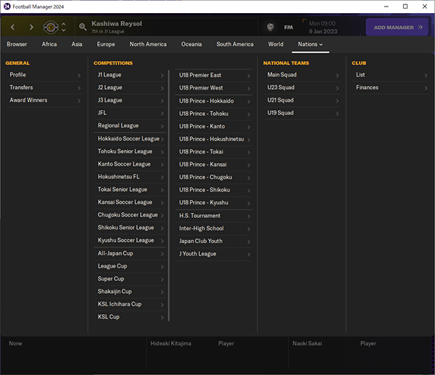The height and width of the screenshot is (375, 435).
Task: Open Tokai Senior League
Action: click(x=130, y=190)
